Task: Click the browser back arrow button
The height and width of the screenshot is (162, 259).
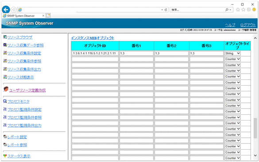Action: [6, 10]
